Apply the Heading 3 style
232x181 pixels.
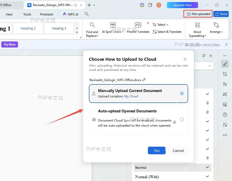coord(59,28)
